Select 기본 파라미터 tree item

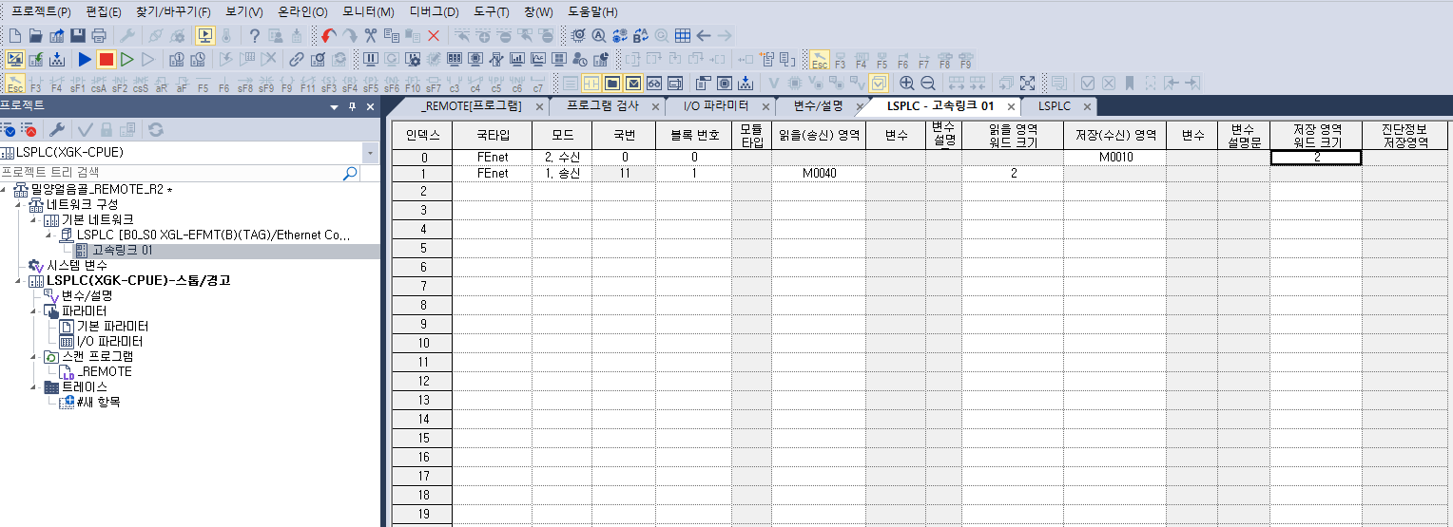112,327
